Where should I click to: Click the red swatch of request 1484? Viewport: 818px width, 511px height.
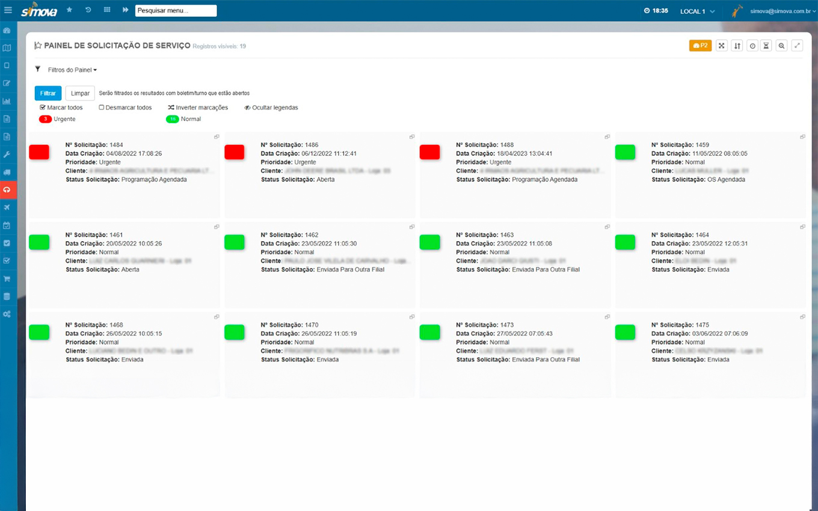pyautogui.click(x=39, y=153)
